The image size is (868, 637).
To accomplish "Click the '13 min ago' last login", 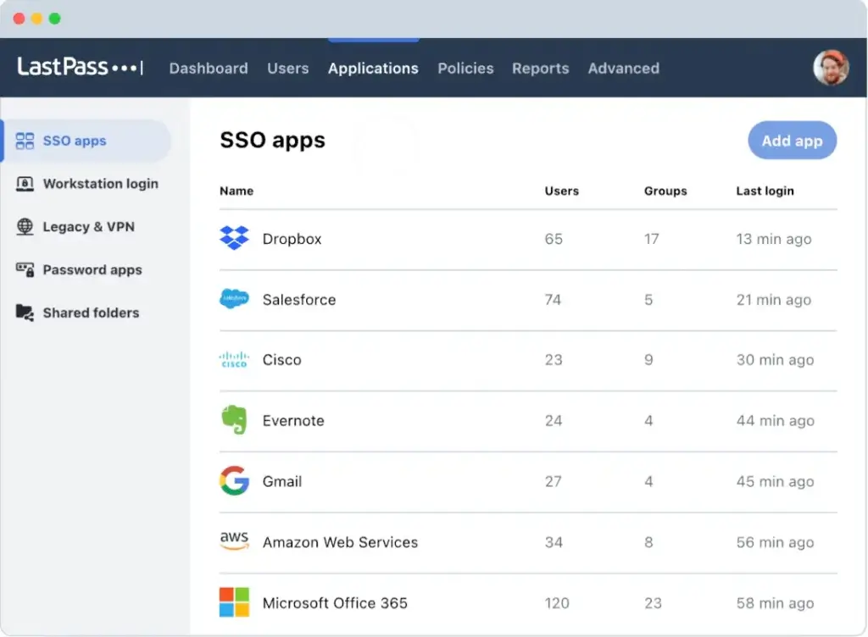I will (774, 239).
